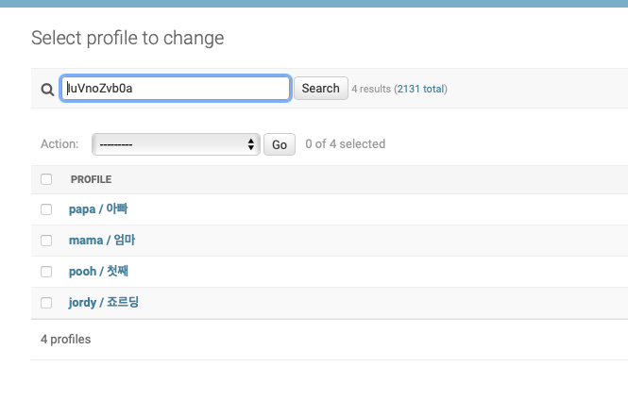This screenshot has width=628, height=400.
Task: Open the jordy / 죠르딩 profile link
Action: point(103,302)
